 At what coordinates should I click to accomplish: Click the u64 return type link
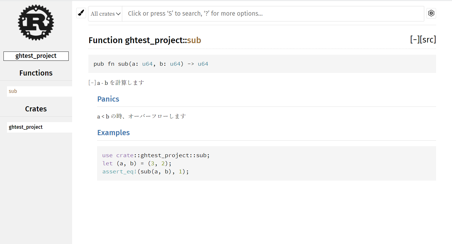203,64
